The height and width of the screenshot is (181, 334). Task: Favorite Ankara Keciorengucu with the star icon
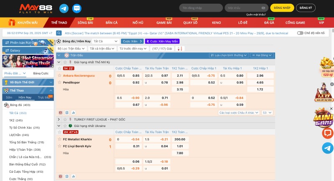[x=60, y=76]
